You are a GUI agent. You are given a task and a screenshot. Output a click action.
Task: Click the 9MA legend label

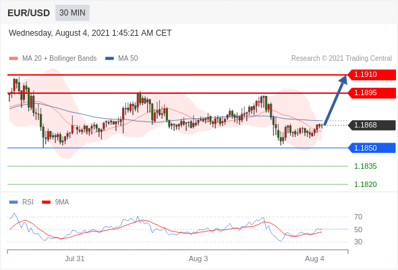(x=62, y=202)
